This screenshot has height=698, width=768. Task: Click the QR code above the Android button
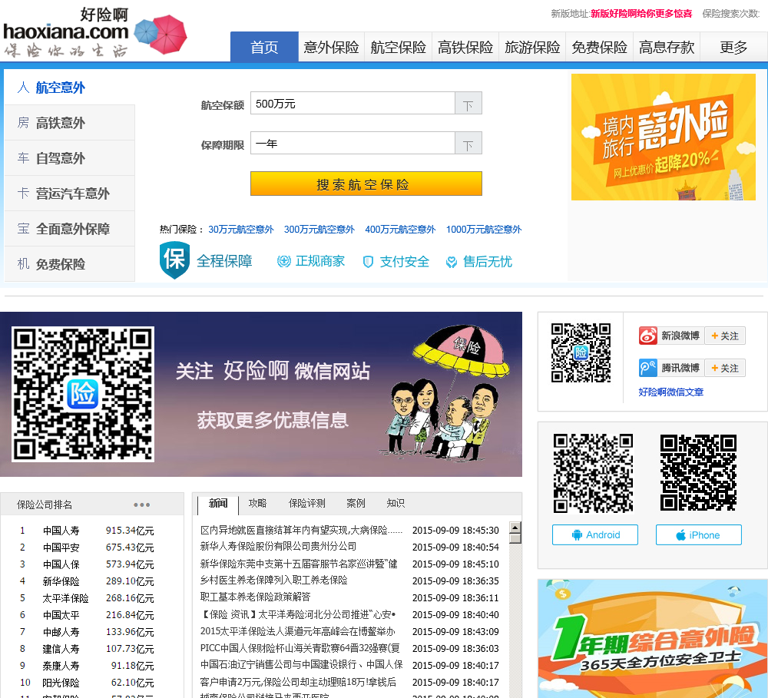pos(593,473)
